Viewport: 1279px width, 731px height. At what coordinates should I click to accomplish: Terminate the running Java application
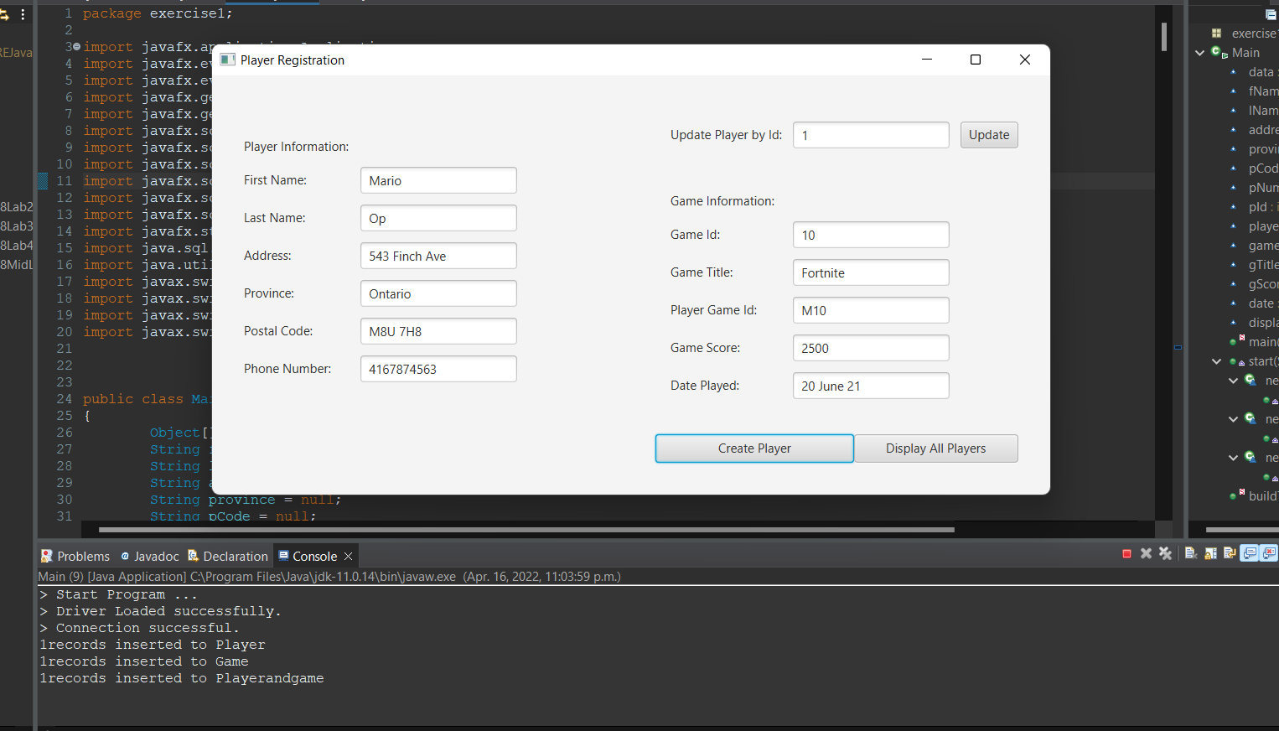pos(1126,553)
